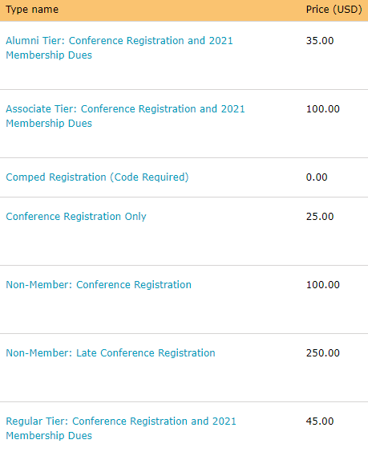Open the Regular Tier conference registration link
Screen dimensions: 368x452
pyautogui.click(x=121, y=428)
